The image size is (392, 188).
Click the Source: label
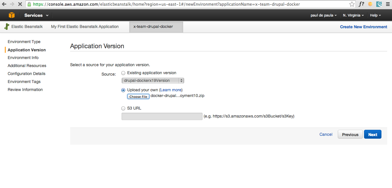pos(109,74)
